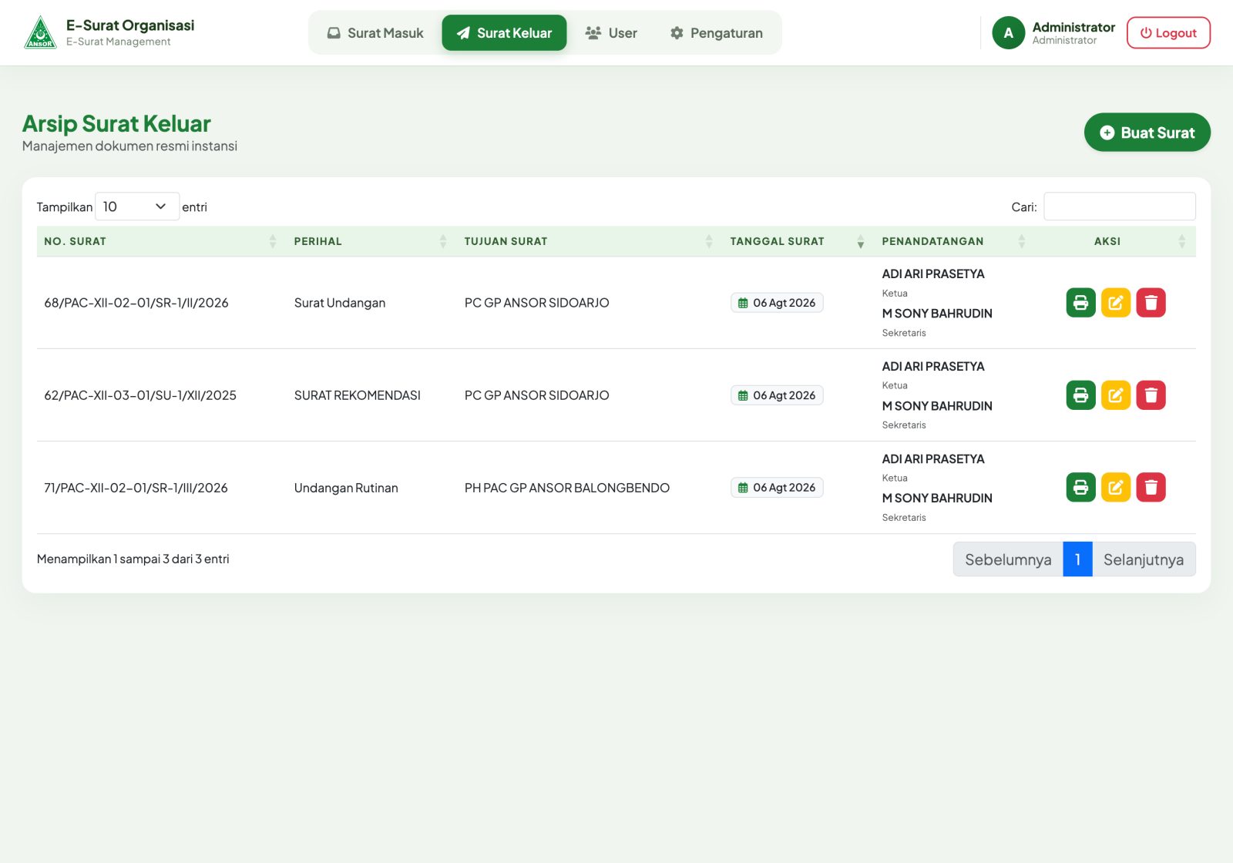Delete the Undangan Rutinan letter
1233x863 pixels.
click(x=1151, y=487)
